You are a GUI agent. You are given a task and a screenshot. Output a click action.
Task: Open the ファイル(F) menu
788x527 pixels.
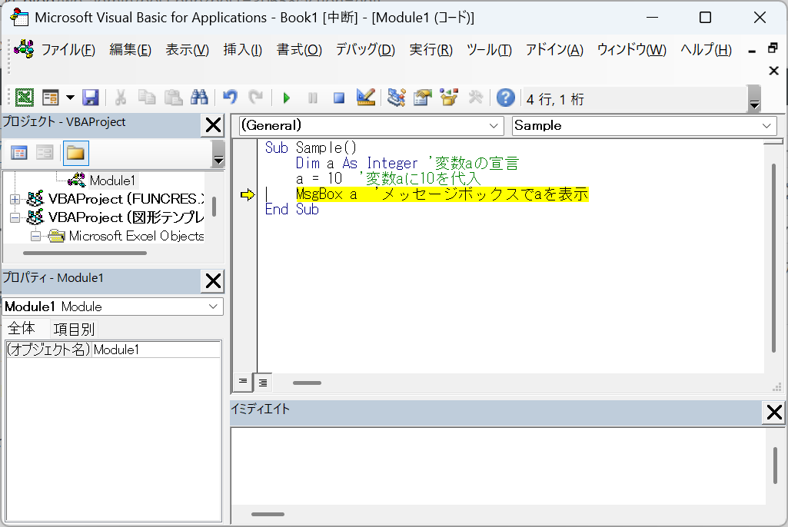pyautogui.click(x=68, y=50)
